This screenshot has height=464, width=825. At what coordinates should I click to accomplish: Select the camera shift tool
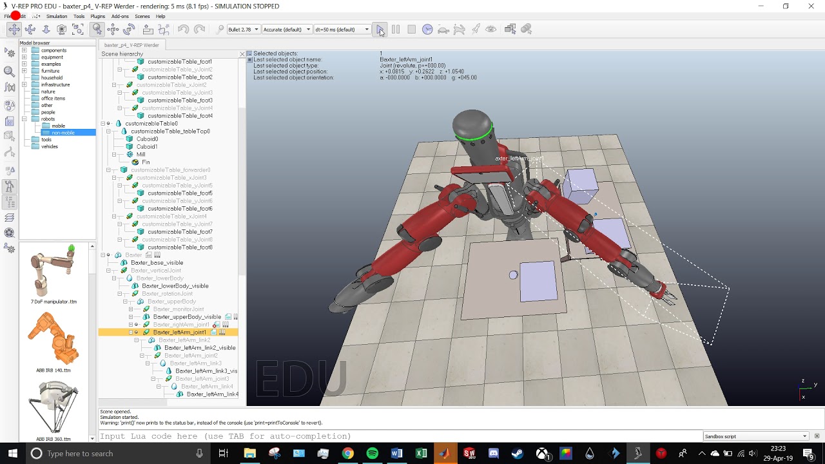point(46,29)
